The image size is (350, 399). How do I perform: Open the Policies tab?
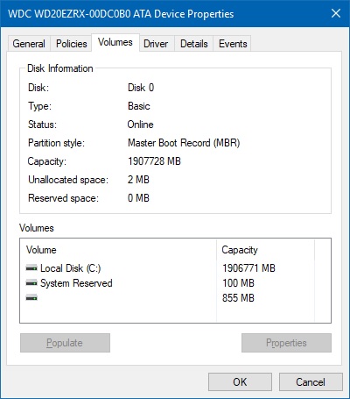coord(72,44)
